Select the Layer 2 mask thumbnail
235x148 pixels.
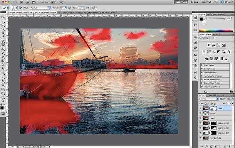(213, 108)
